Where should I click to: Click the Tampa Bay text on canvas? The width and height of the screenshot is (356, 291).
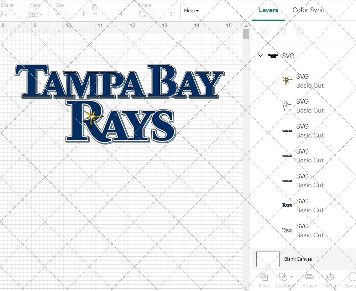click(120, 81)
